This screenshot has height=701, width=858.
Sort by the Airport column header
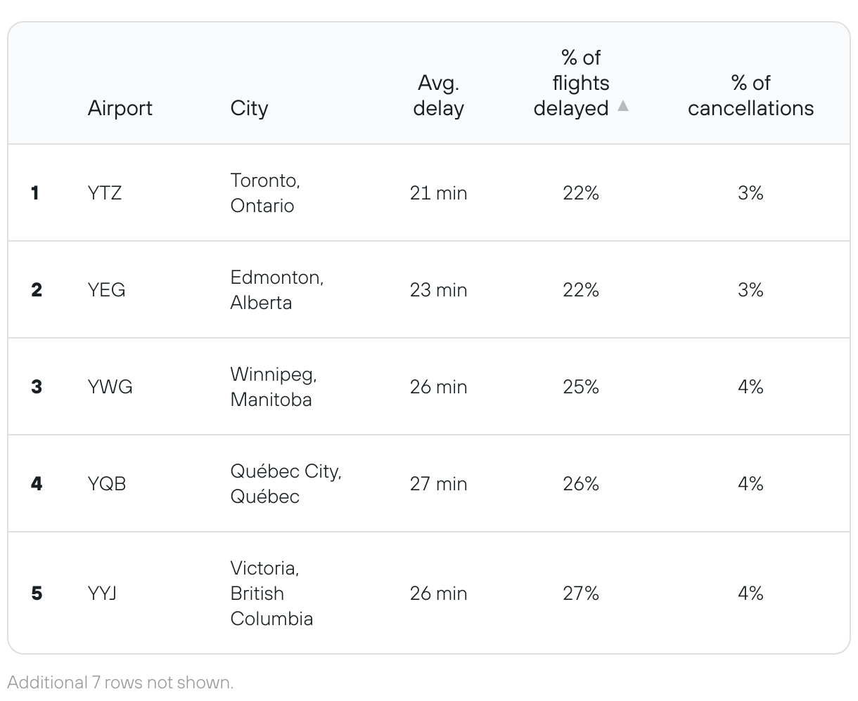pos(120,108)
